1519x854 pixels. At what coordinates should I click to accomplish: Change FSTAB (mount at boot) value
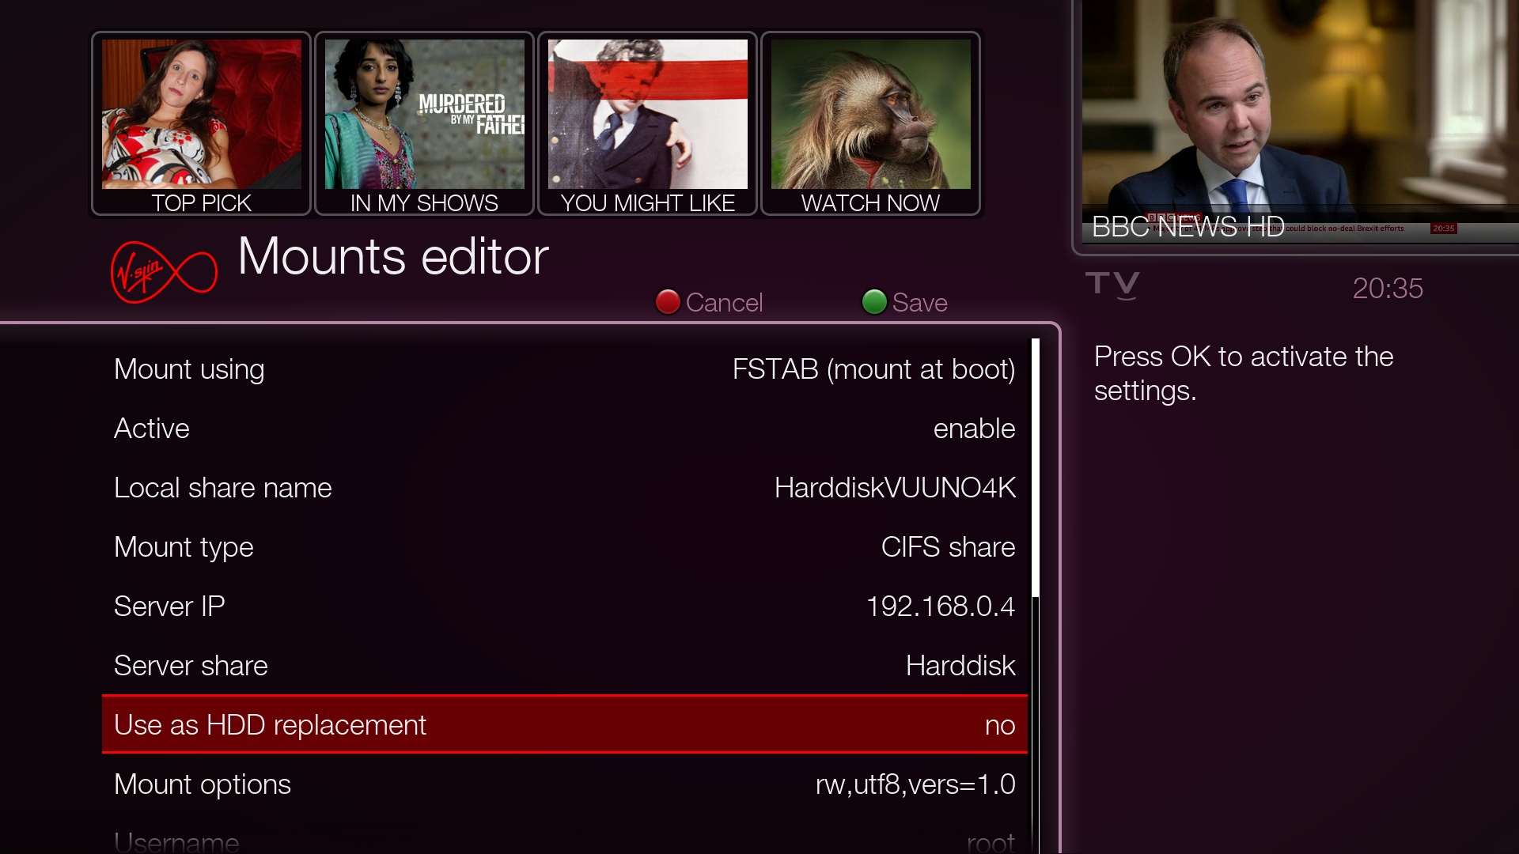(873, 370)
